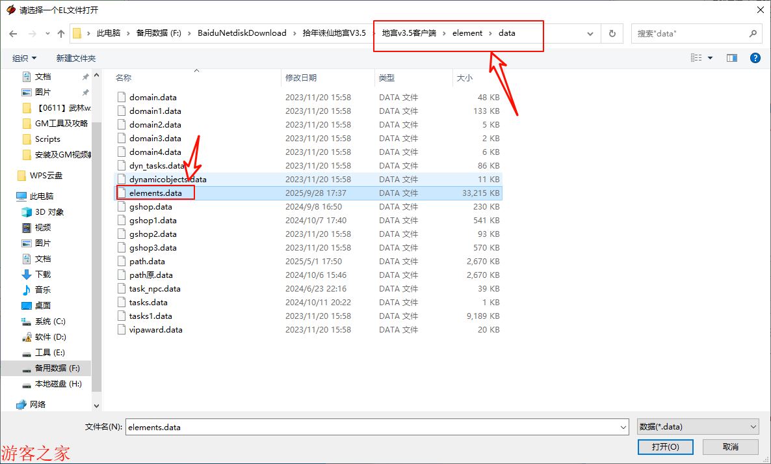This screenshot has height=464, width=771.
Task: Open the 组织 menu
Action: (25, 58)
